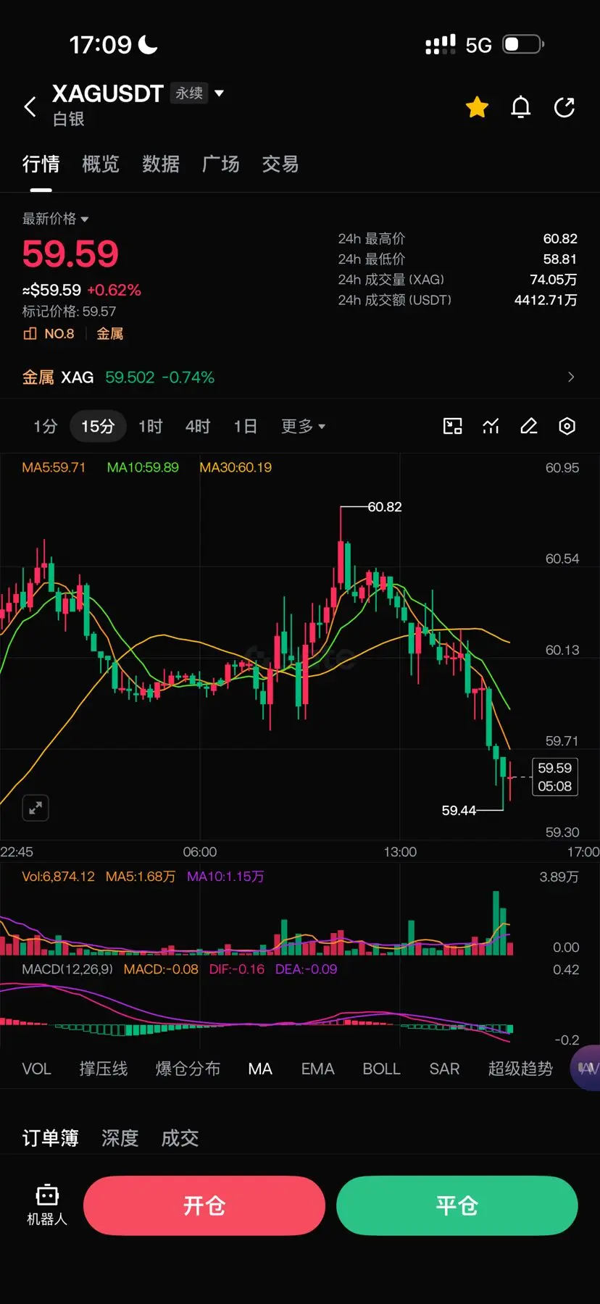Switch to the 数据 tab

pos(160,164)
